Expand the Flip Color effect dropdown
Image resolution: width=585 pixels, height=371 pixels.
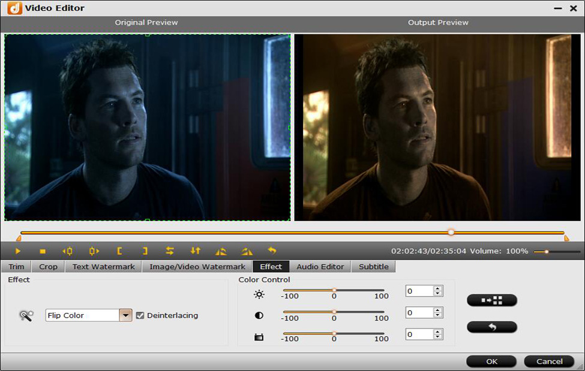click(125, 315)
